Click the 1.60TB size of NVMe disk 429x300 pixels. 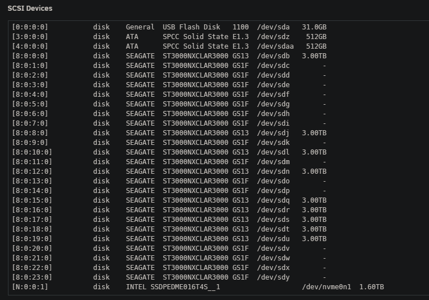click(372, 287)
